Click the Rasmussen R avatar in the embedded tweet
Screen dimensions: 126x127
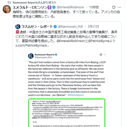click(x=31, y=56)
